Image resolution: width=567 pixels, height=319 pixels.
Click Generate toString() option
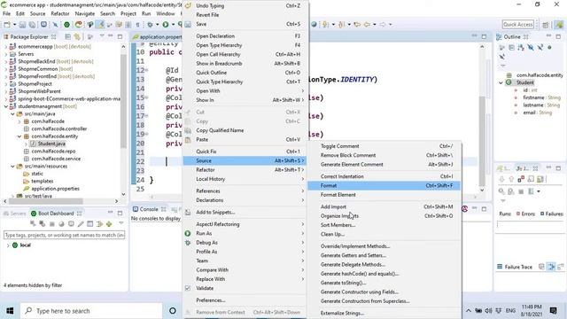tap(384, 283)
